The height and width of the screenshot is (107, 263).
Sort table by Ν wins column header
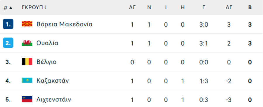(149, 8)
